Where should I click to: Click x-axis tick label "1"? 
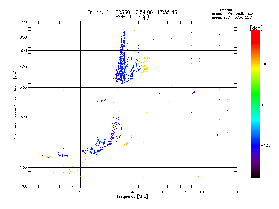[x=28, y=192]
